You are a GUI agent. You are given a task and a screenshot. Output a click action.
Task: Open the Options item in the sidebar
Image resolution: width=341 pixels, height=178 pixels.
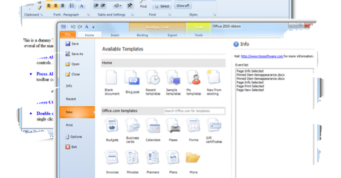[74, 137]
